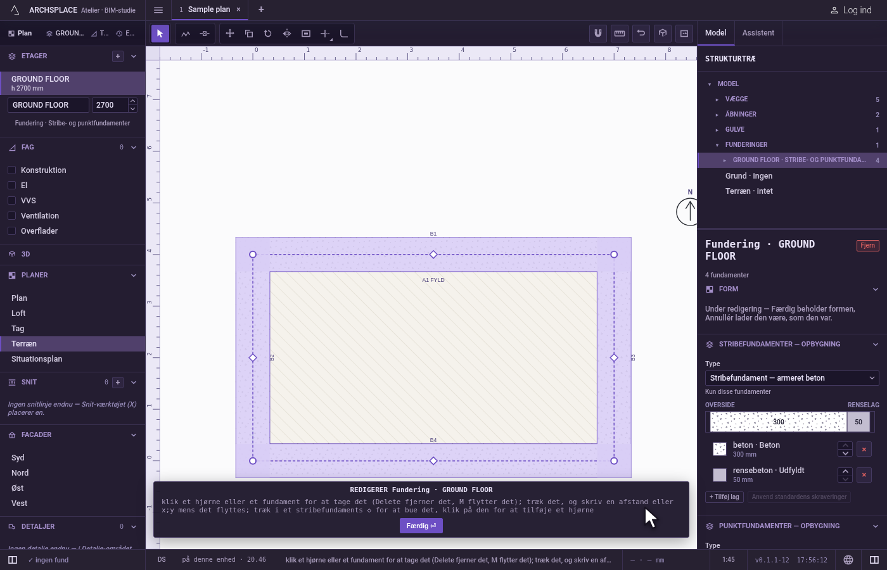This screenshot has width=887, height=570.
Task: Open the Stribefundament type dropdown
Action: (792, 378)
